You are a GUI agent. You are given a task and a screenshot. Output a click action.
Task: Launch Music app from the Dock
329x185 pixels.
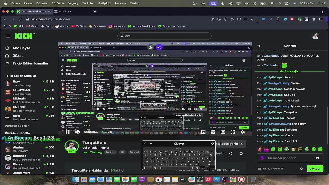pos(208,179)
